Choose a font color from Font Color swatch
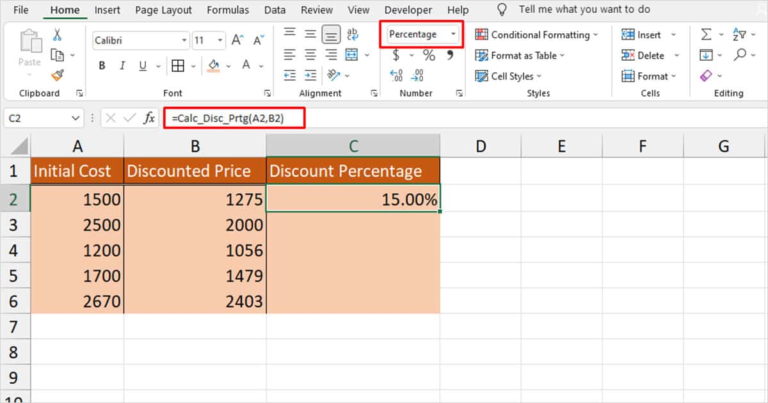 [245, 65]
